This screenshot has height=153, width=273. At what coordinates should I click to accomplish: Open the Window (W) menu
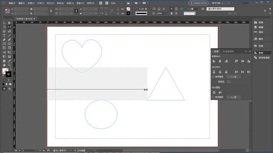coord(80,3)
